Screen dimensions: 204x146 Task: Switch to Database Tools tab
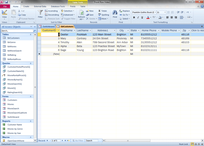coord(58,6)
